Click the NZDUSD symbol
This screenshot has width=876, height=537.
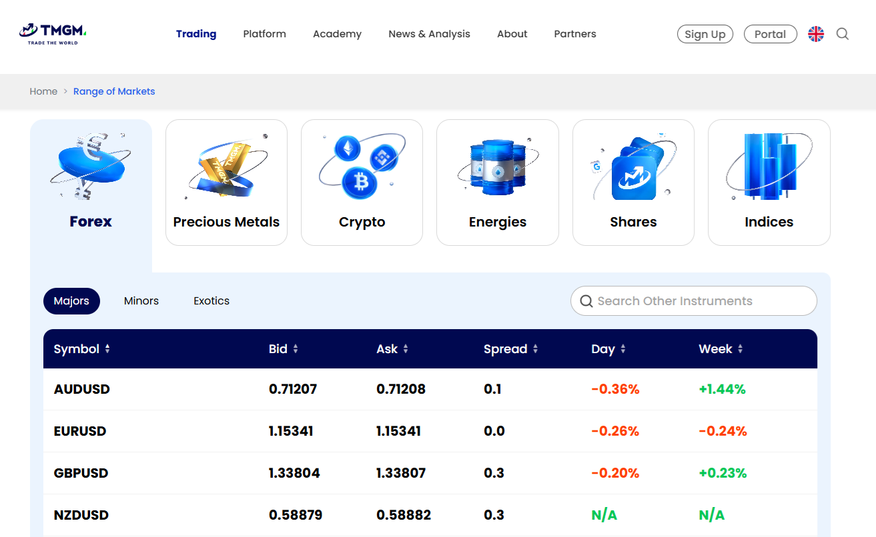(81, 515)
